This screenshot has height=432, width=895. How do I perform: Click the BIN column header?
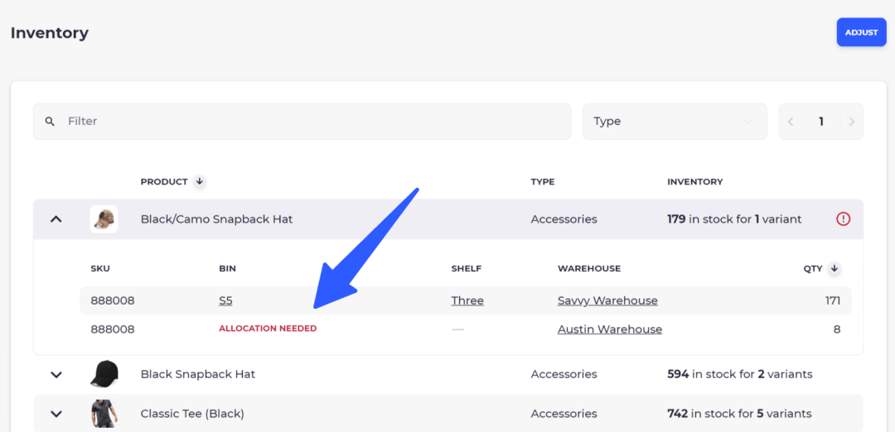pyautogui.click(x=227, y=268)
